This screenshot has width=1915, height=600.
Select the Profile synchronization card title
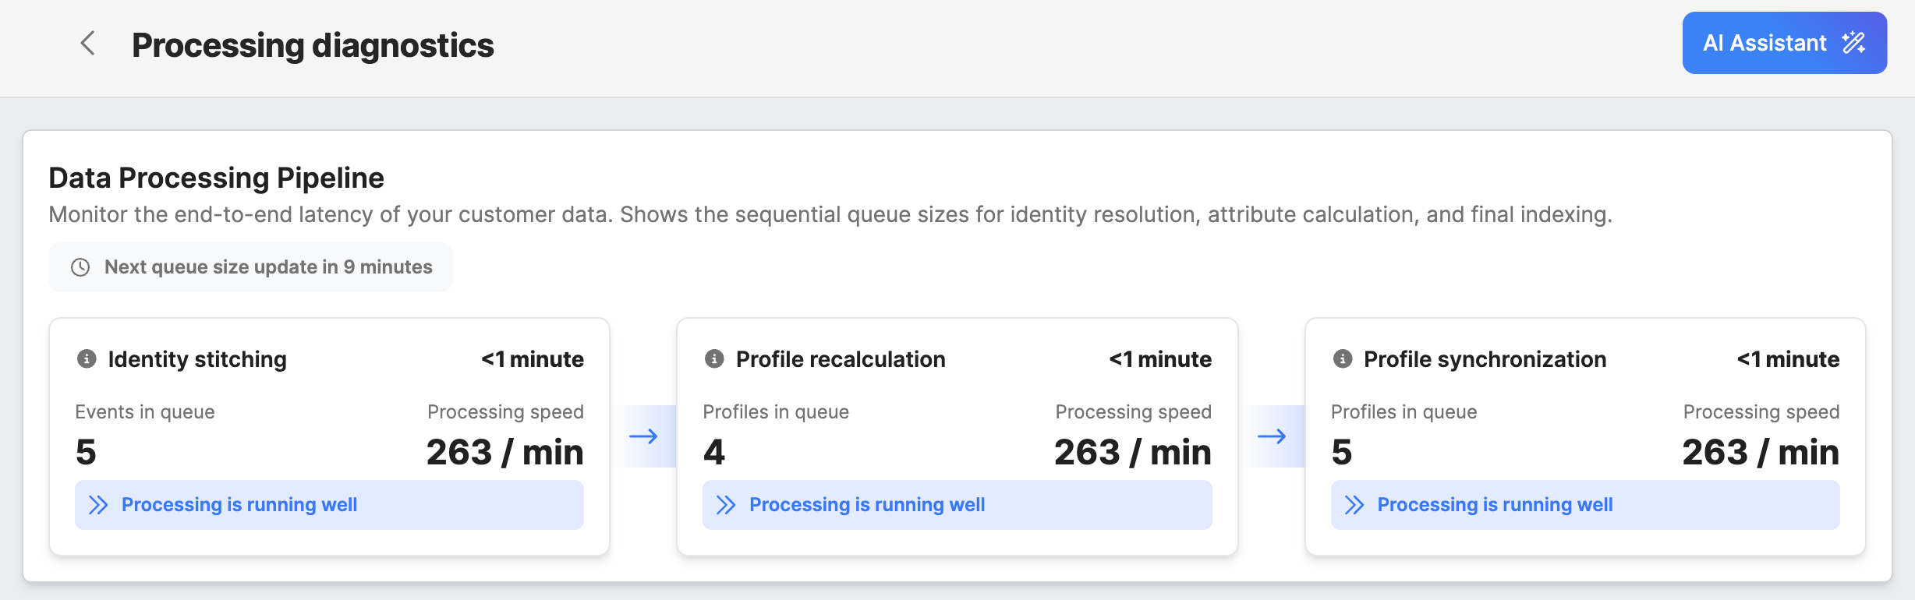pos(1485,359)
